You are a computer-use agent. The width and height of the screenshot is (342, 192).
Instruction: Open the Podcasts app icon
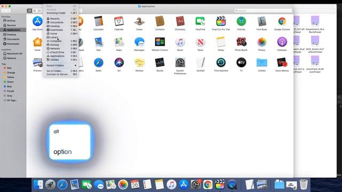tap(282, 42)
